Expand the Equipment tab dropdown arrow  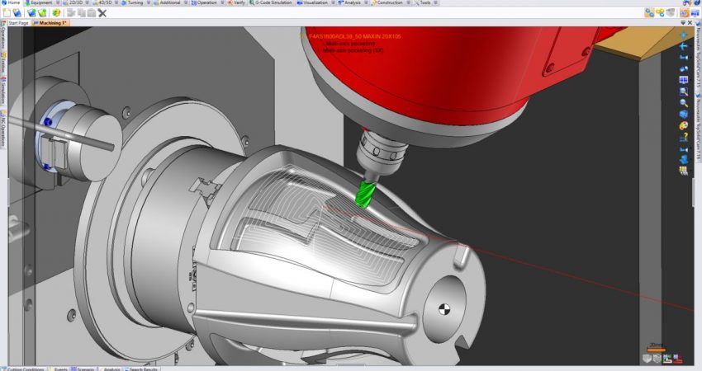click(58, 2)
